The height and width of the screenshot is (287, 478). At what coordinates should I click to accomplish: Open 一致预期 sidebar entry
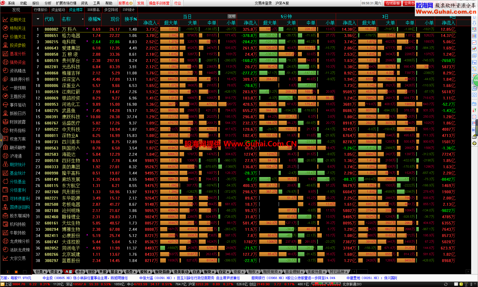(x=14, y=88)
